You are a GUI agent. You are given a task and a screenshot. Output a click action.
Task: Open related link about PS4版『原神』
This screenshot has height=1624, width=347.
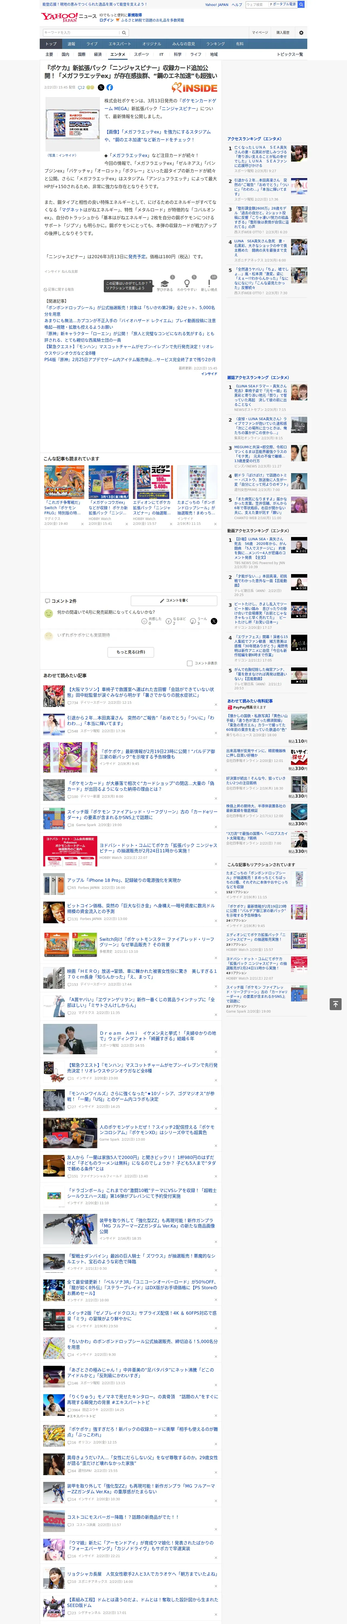pyautogui.click(x=130, y=360)
